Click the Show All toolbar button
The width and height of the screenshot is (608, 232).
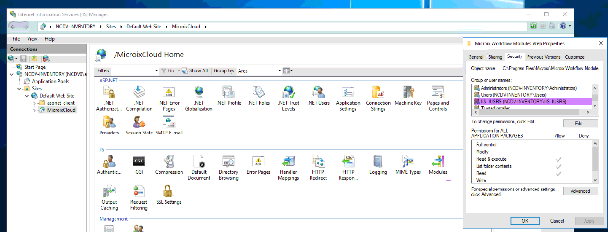[x=195, y=71]
